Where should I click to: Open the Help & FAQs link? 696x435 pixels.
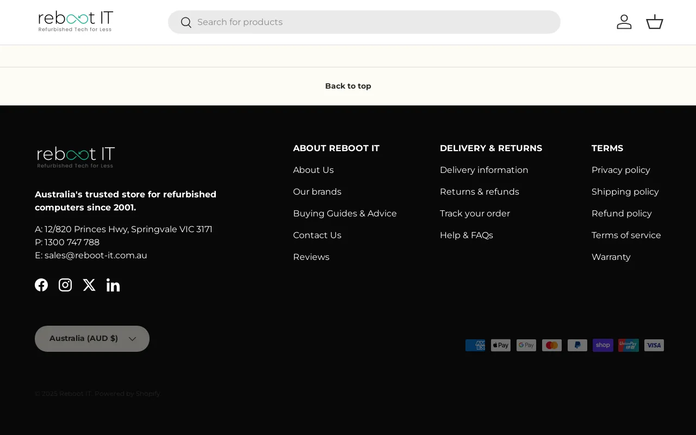pos(467,235)
